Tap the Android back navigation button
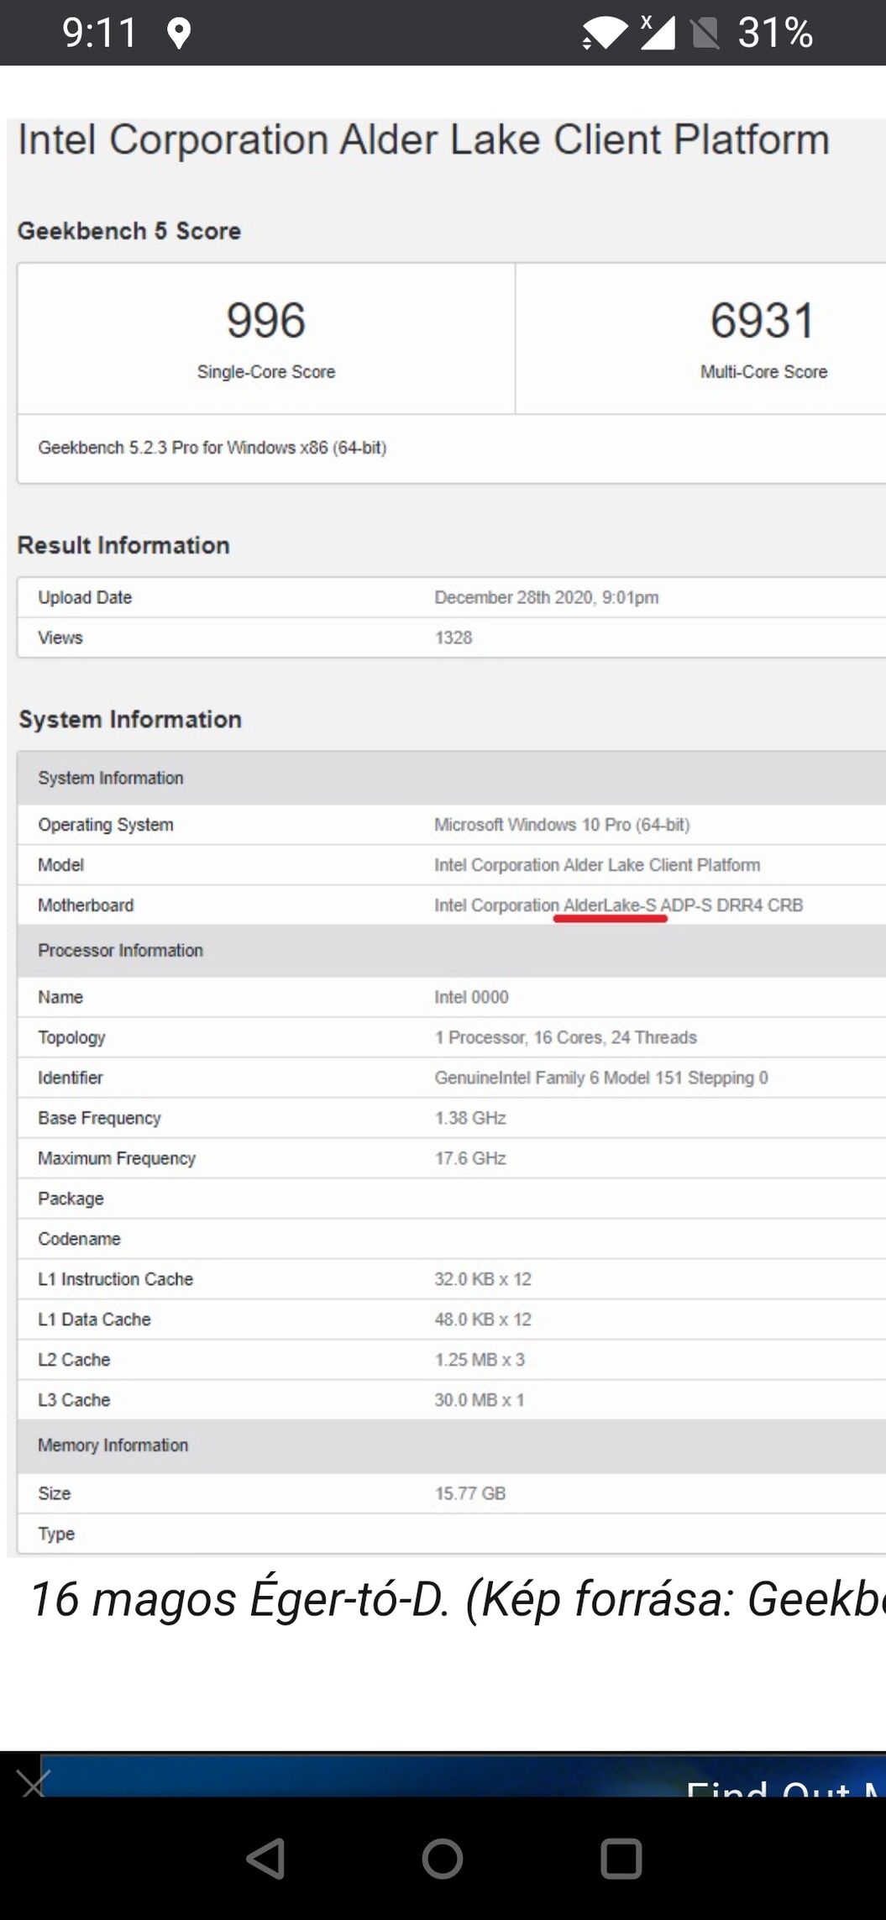This screenshot has height=1920, width=886. pos(266,1858)
